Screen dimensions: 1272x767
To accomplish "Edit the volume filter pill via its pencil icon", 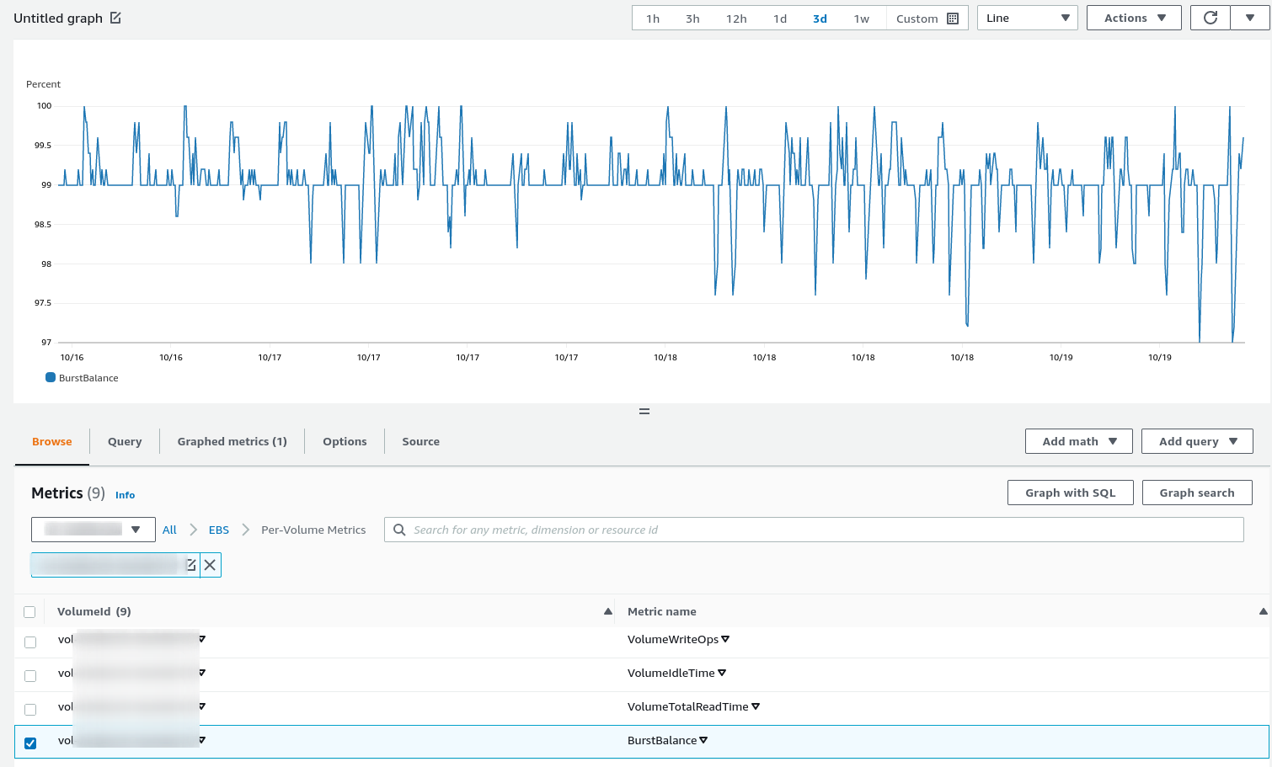I will (191, 564).
